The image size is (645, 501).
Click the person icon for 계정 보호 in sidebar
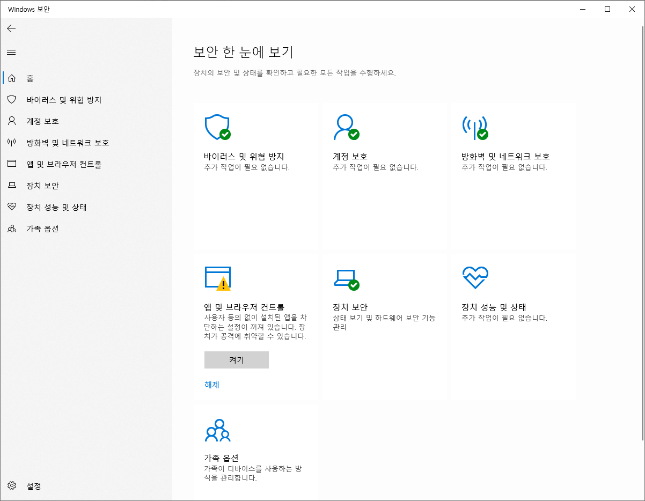pos(12,121)
